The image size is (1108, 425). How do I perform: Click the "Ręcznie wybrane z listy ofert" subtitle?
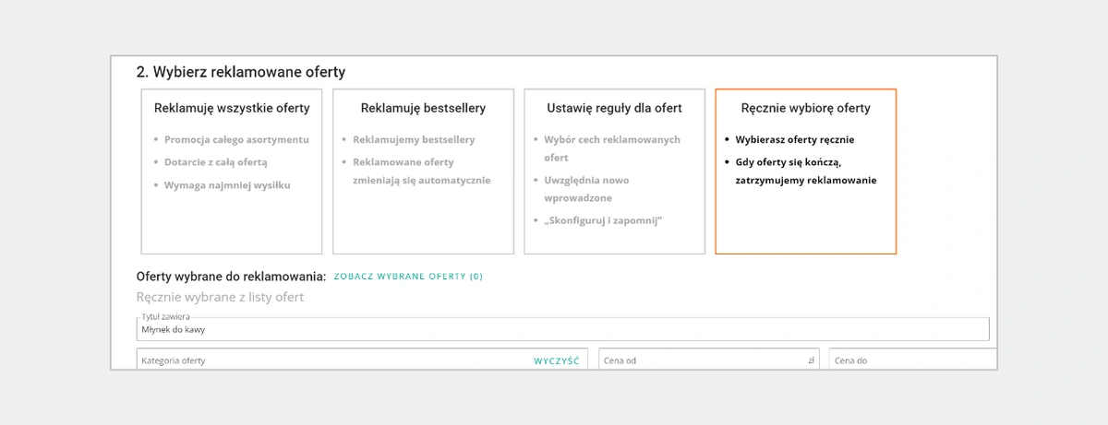(x=220, y=297)
